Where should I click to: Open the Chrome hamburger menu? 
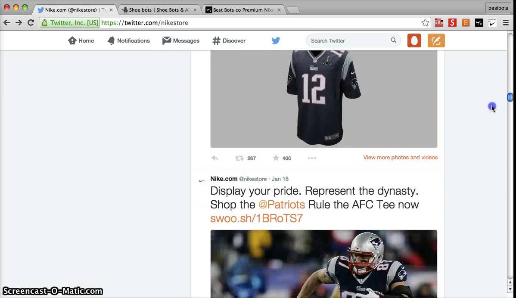point(506,23)
